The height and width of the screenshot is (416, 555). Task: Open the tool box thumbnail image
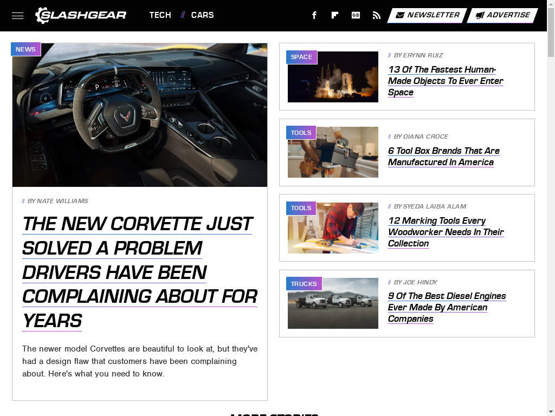coord(333,152)
